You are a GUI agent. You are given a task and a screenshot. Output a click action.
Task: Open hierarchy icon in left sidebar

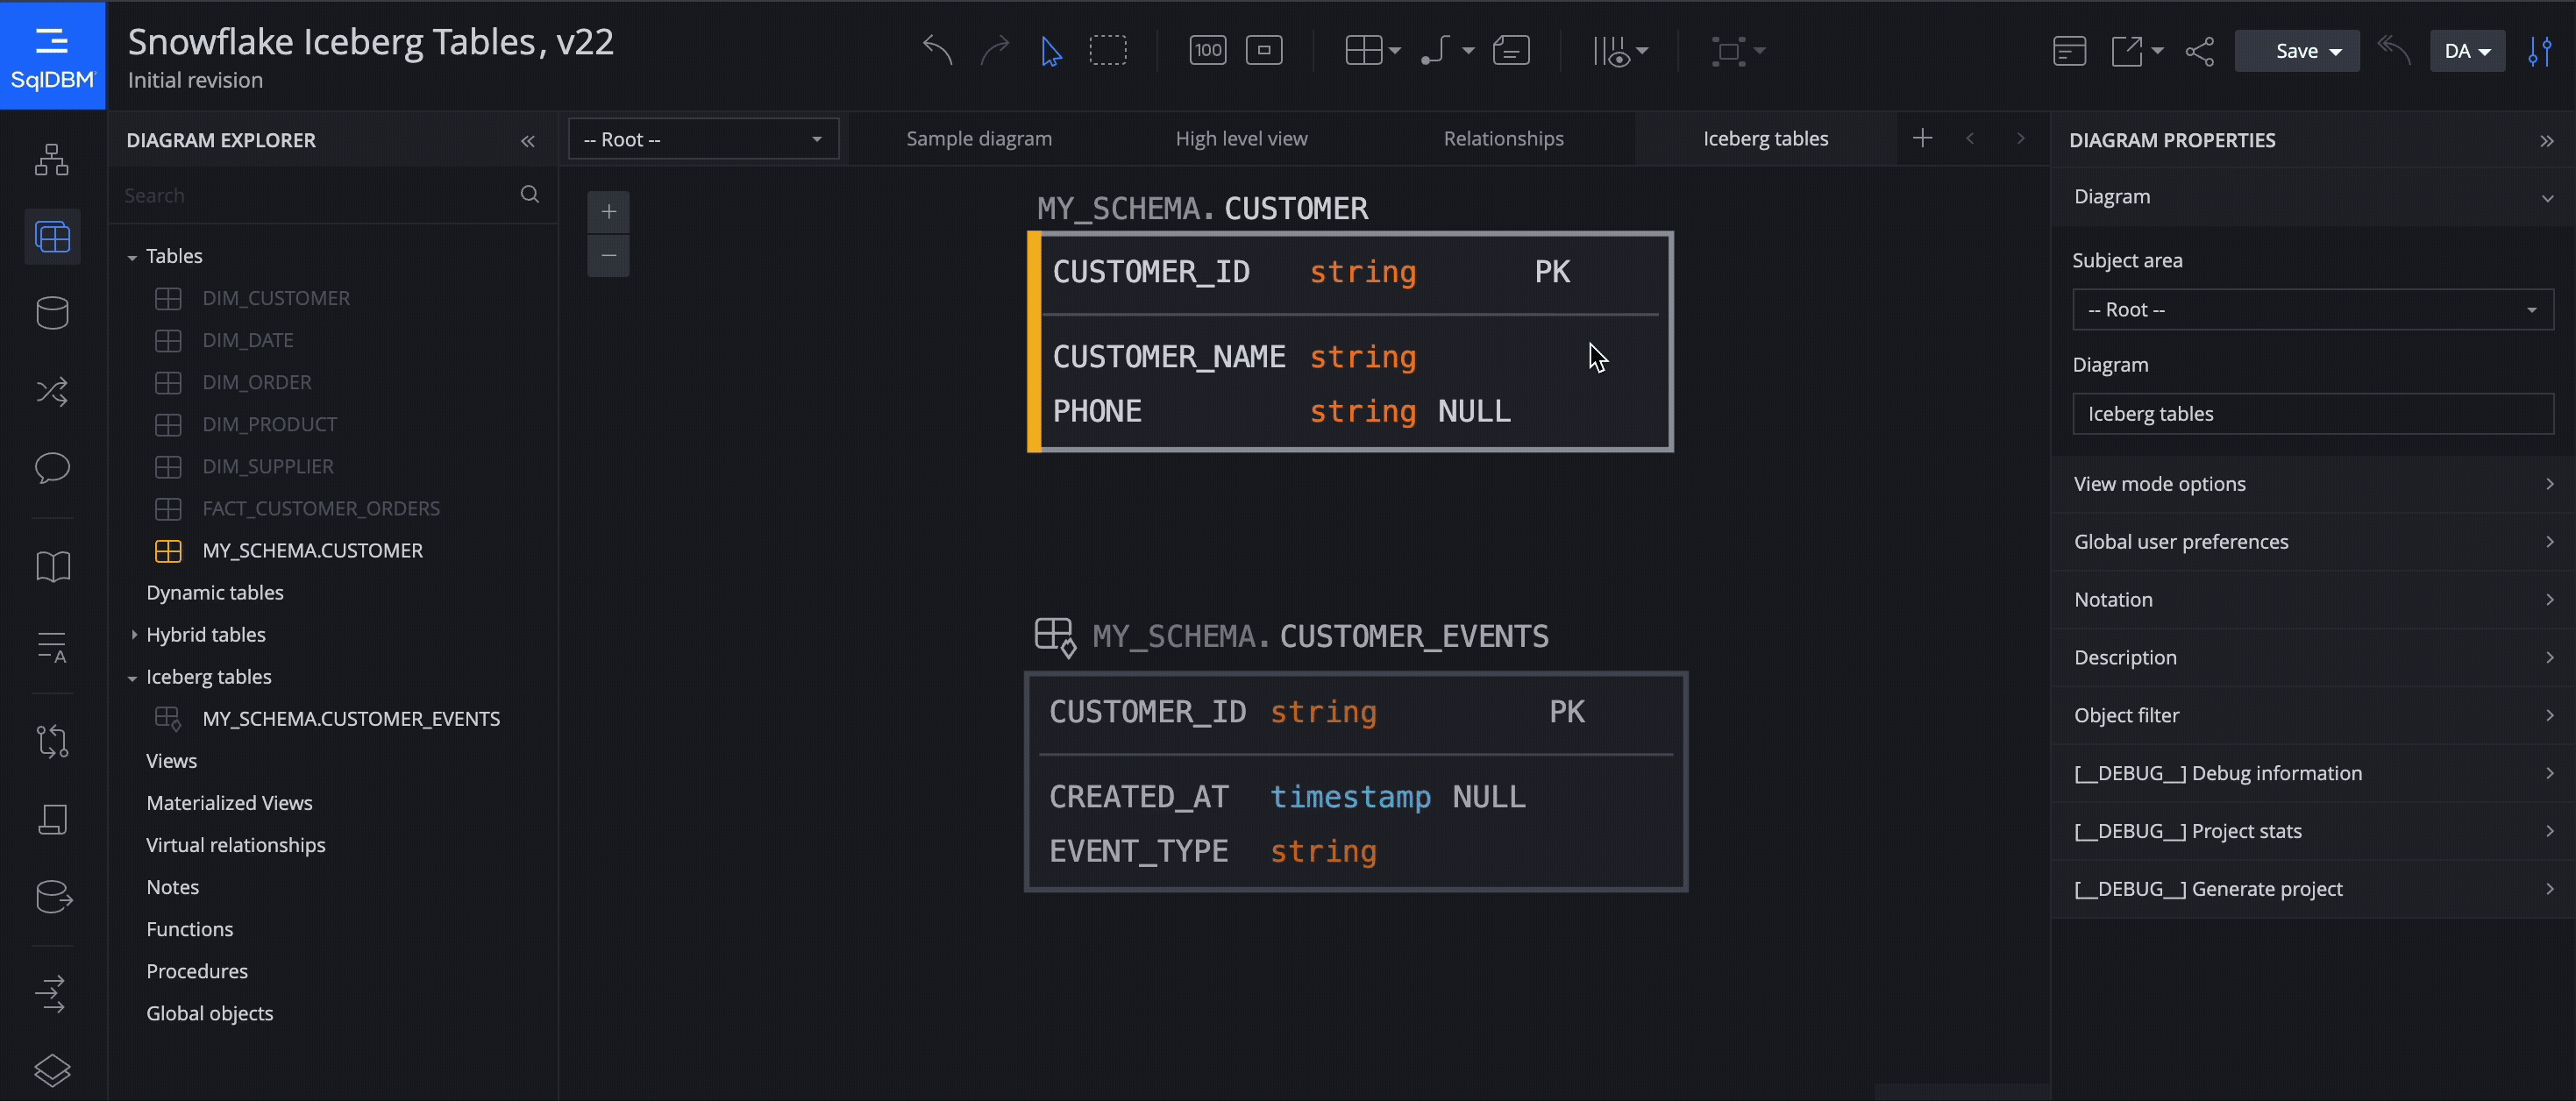[x=52, y=160]
